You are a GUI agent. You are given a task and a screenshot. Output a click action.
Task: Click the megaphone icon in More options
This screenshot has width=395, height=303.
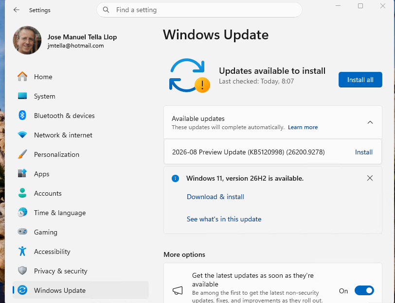[x=178, y=290]
